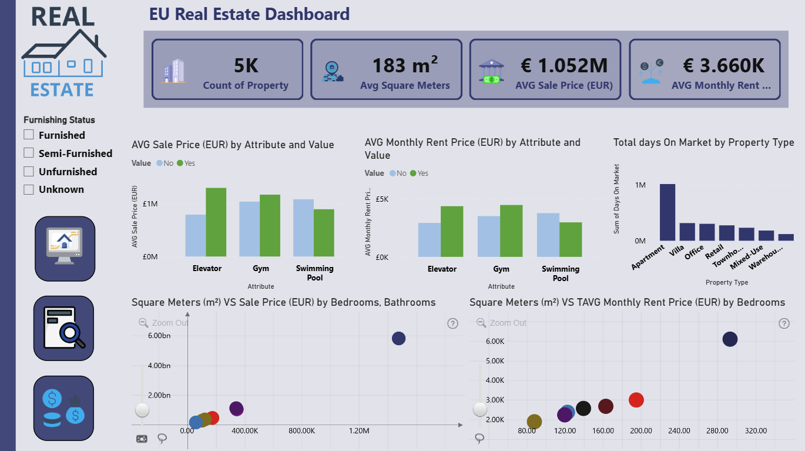The height and width of the screenshot is (451, 805).
Task: Select the green Elevator bar in AVG Monthly Rent chart
Action: click(x=452, y=232)
